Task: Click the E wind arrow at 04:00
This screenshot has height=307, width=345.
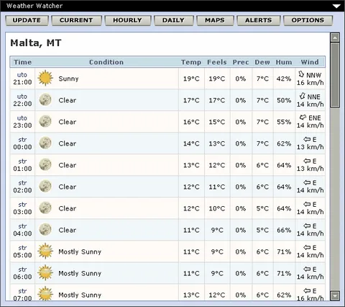Action: [x=307, y=226]
